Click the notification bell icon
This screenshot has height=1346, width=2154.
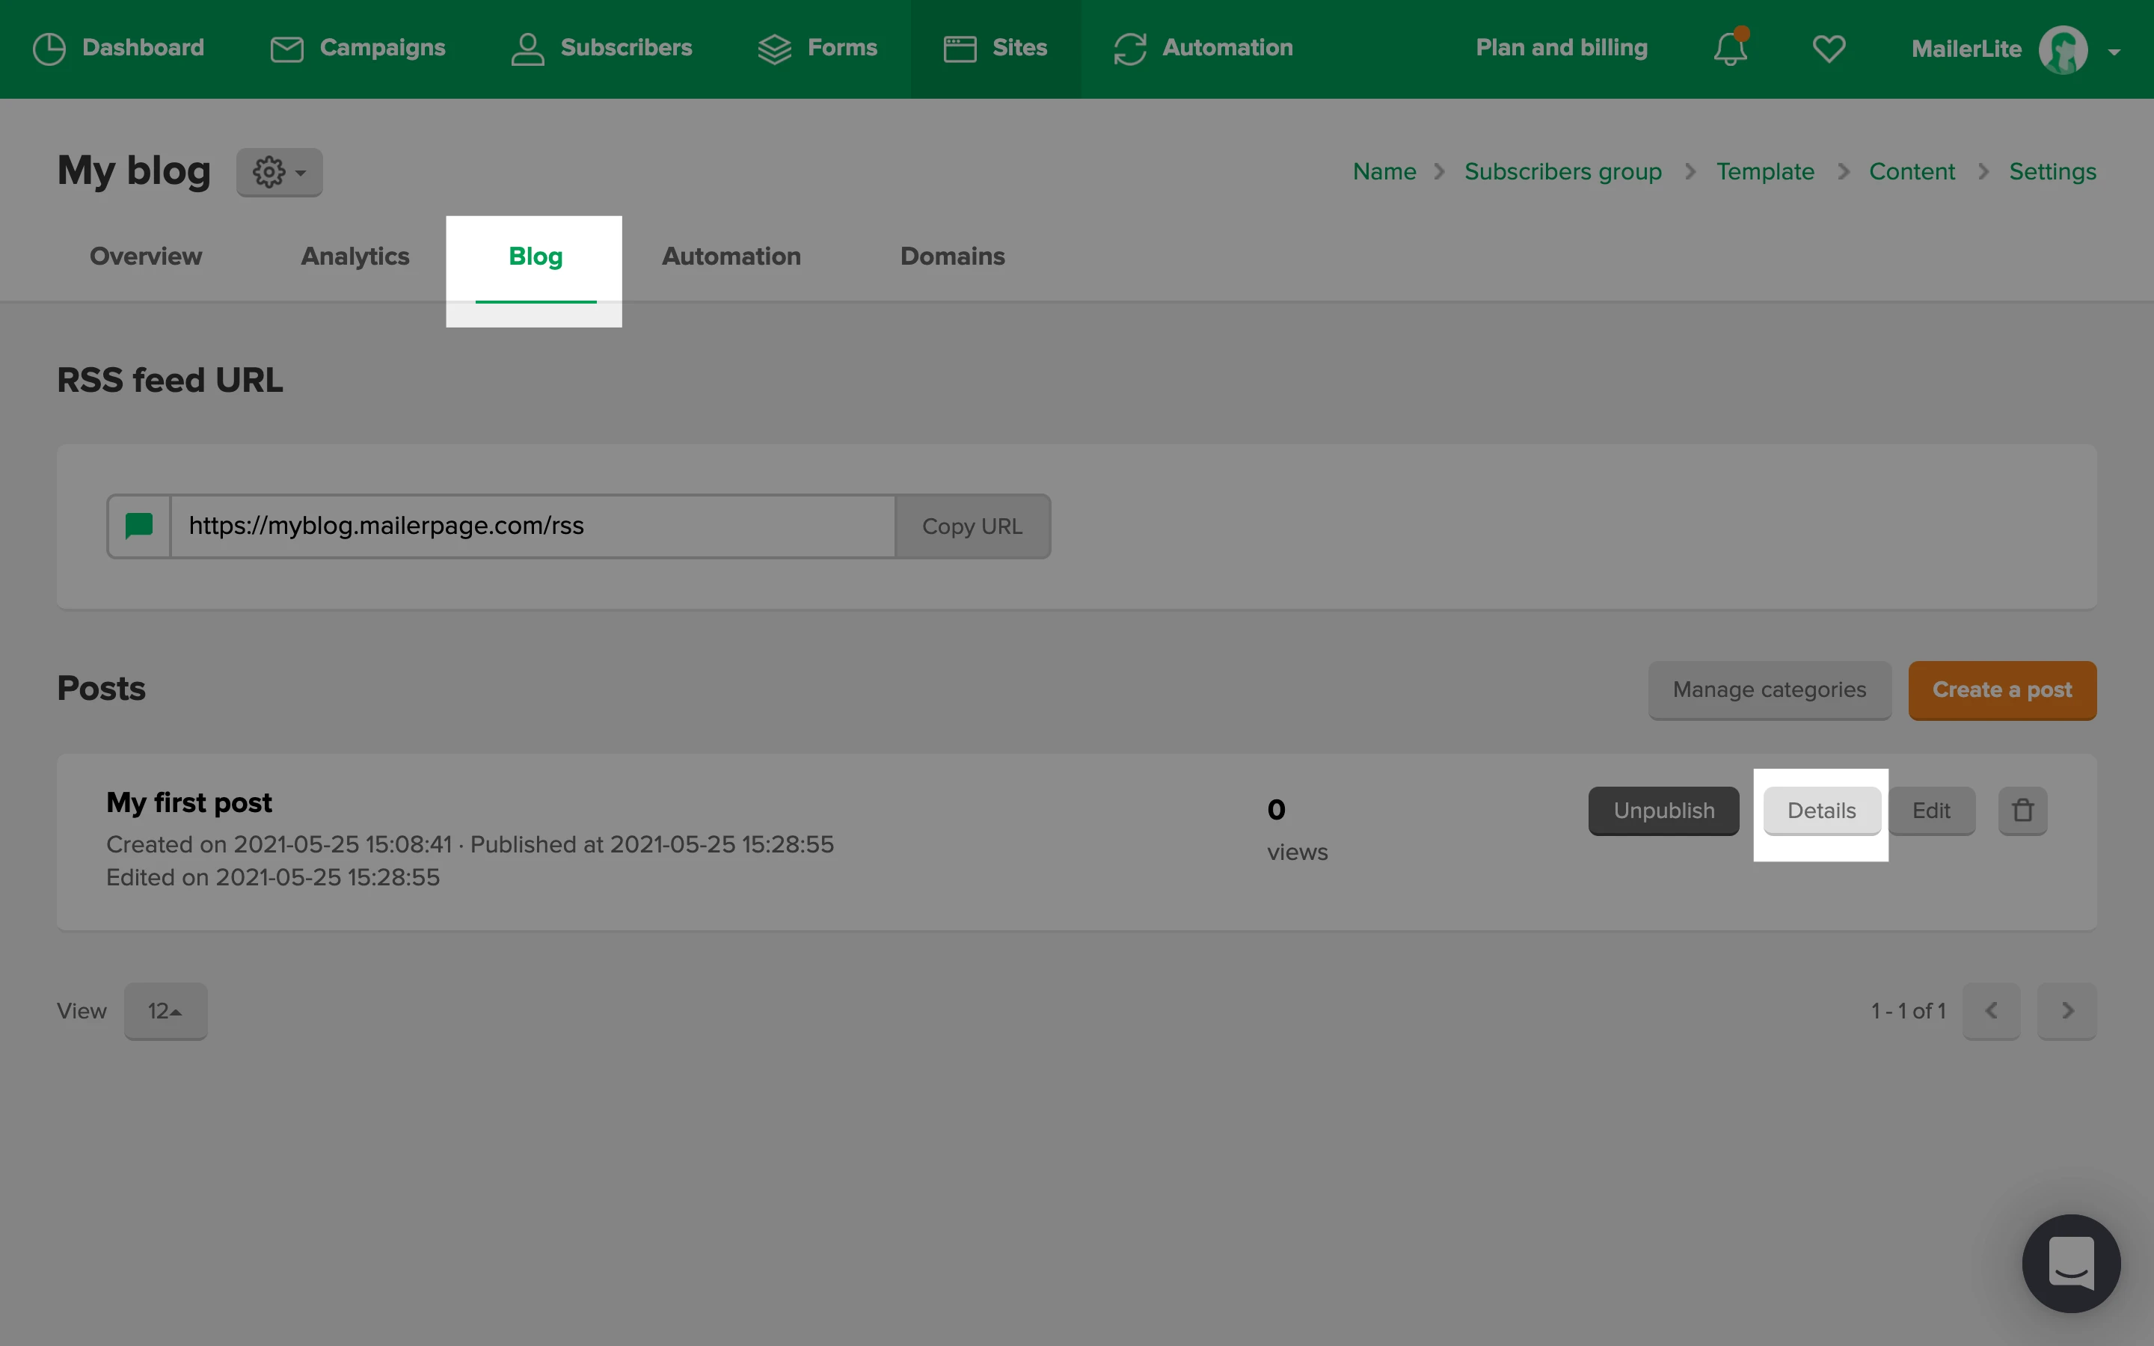tap(1729, 49)
